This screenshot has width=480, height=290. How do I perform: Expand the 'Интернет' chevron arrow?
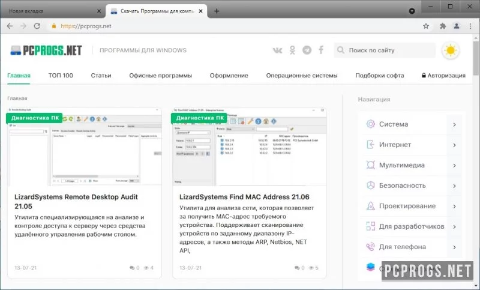454,145
